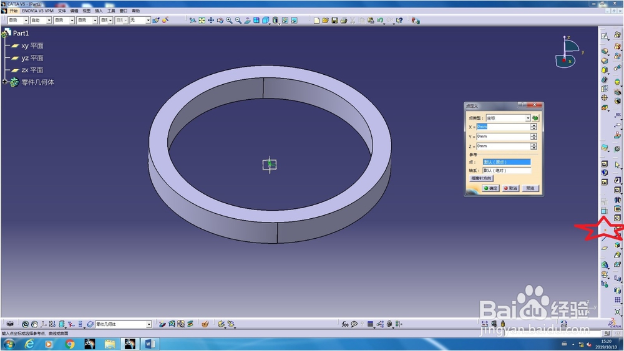Click the Measure Between icon in the bottom toolbar
Screen dimensions: 624x351
point(484,324)
